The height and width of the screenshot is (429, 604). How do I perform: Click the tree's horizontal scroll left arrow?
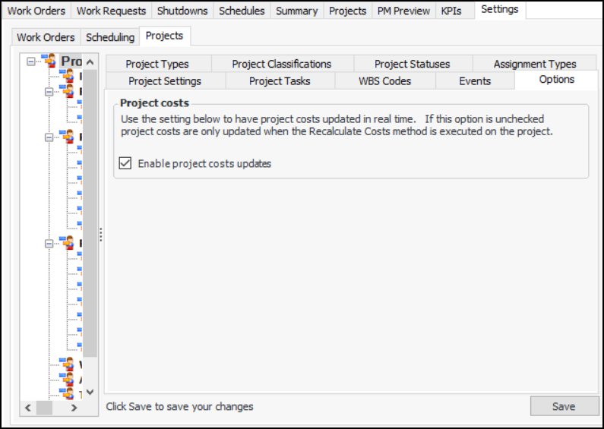27,408
